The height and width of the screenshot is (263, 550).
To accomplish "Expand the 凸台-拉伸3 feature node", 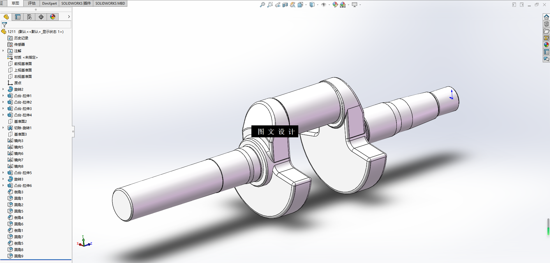I will pyautogui.click(x=3, y=108).
